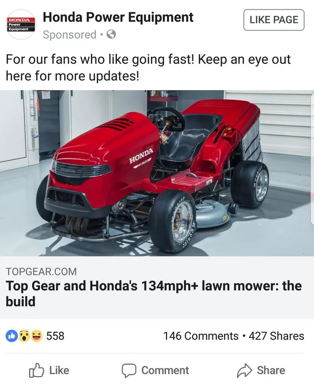The image size is (314, 387).
Task: View the 427 Shares list
Action: 276,336
